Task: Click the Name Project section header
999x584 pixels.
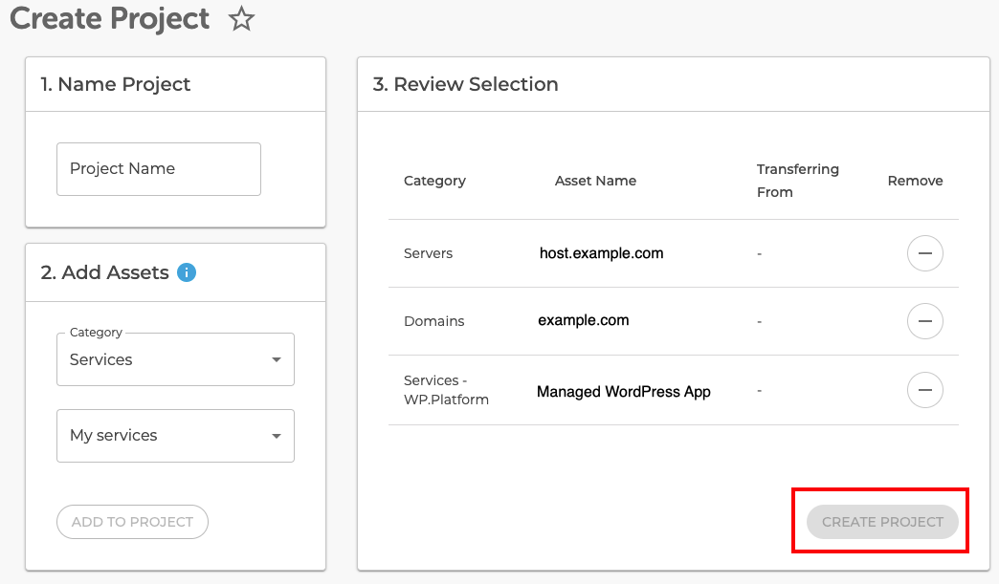Action: coord(116,84)
